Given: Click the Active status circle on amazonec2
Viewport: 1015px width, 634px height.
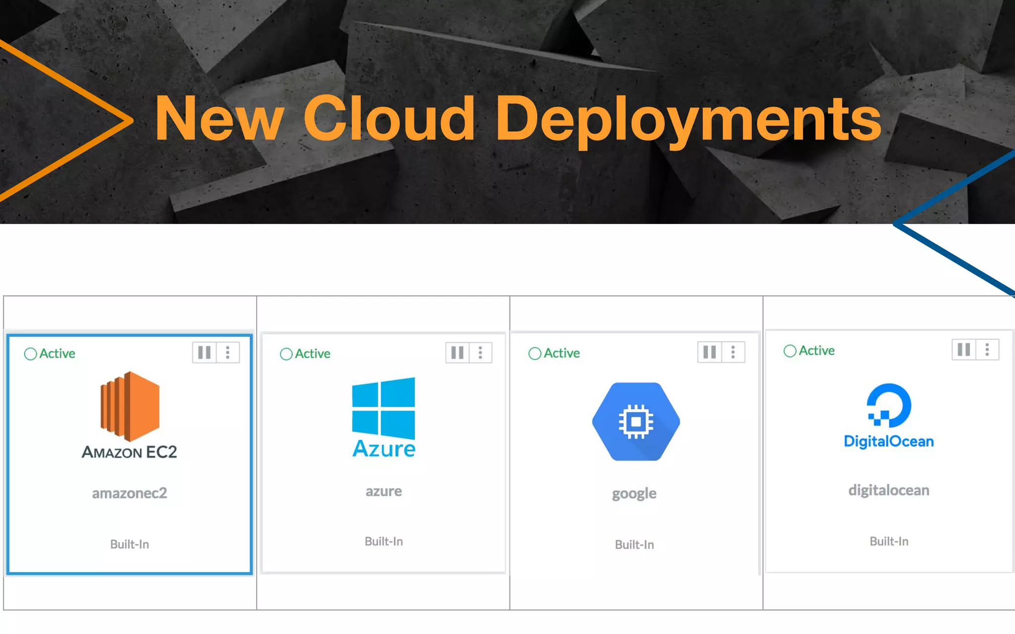Looking at the screenshot, I should tap(30, 354).
